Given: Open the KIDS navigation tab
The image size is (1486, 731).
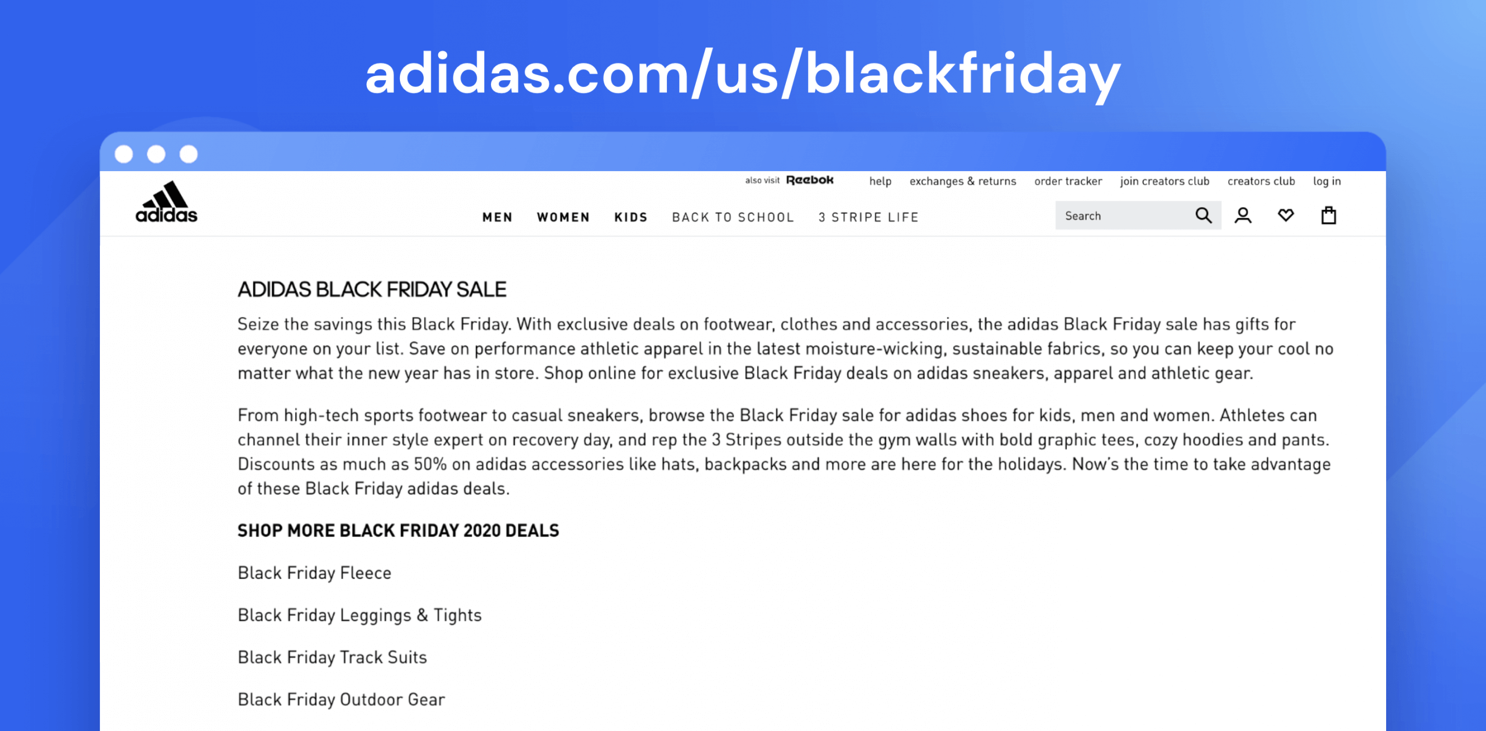Looking at the screenshot, I should 631,217.
